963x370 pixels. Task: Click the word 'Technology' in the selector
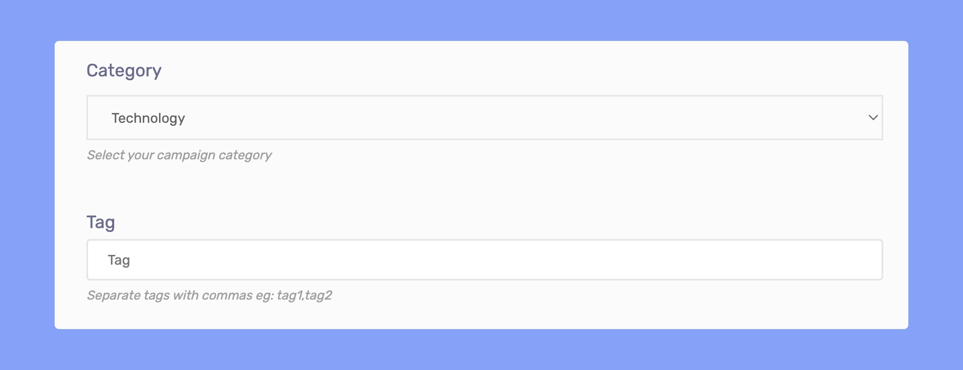pyautogui.click(x=148, y=118)
